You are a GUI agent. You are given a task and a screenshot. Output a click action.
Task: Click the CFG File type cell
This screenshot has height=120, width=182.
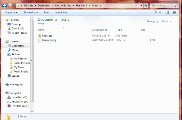pyautogui.click(x=121, y=40)
